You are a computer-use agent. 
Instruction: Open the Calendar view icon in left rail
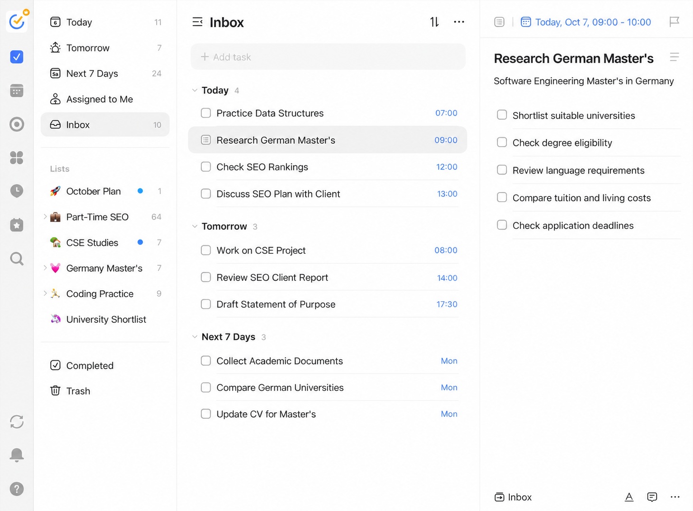pyautogui.click(x=17, y=91)
